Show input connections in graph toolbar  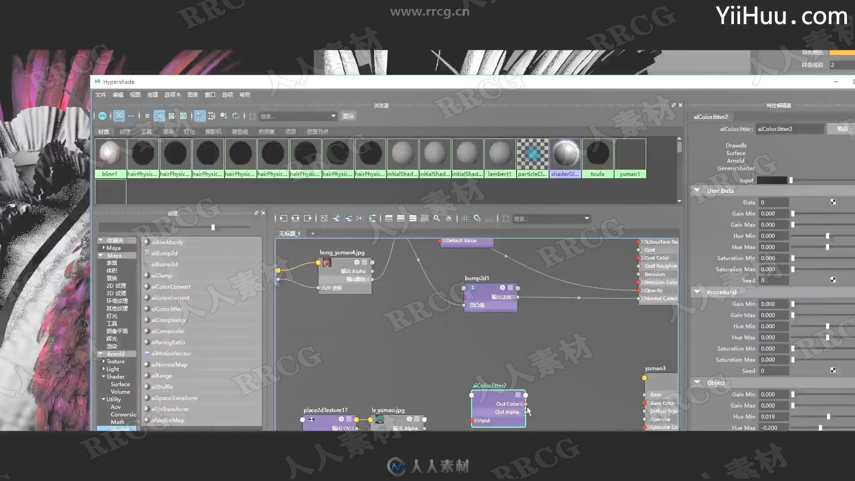(x=284, y=218)
